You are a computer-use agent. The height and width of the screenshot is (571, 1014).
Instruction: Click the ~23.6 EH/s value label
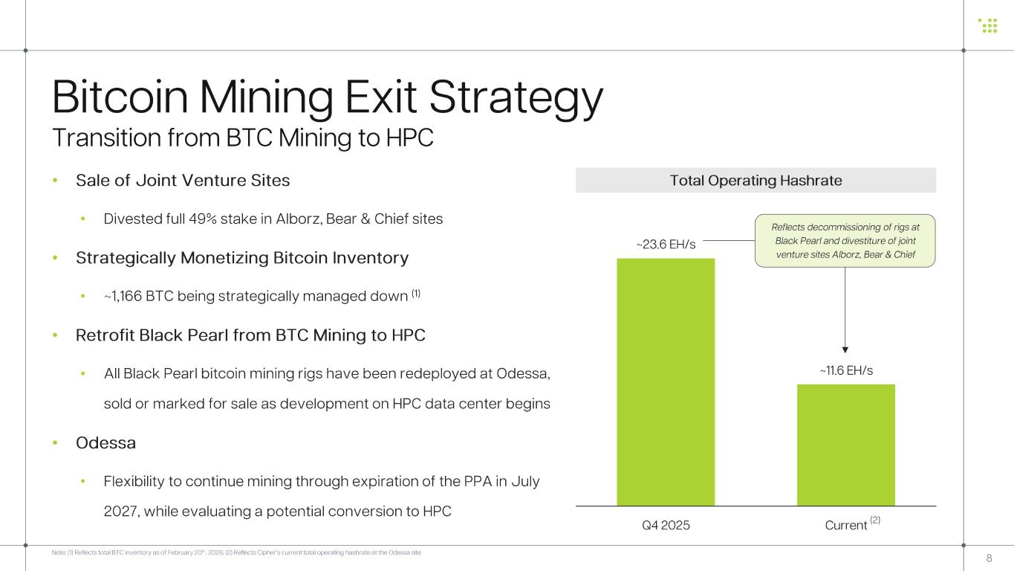(x=666, y=244)
